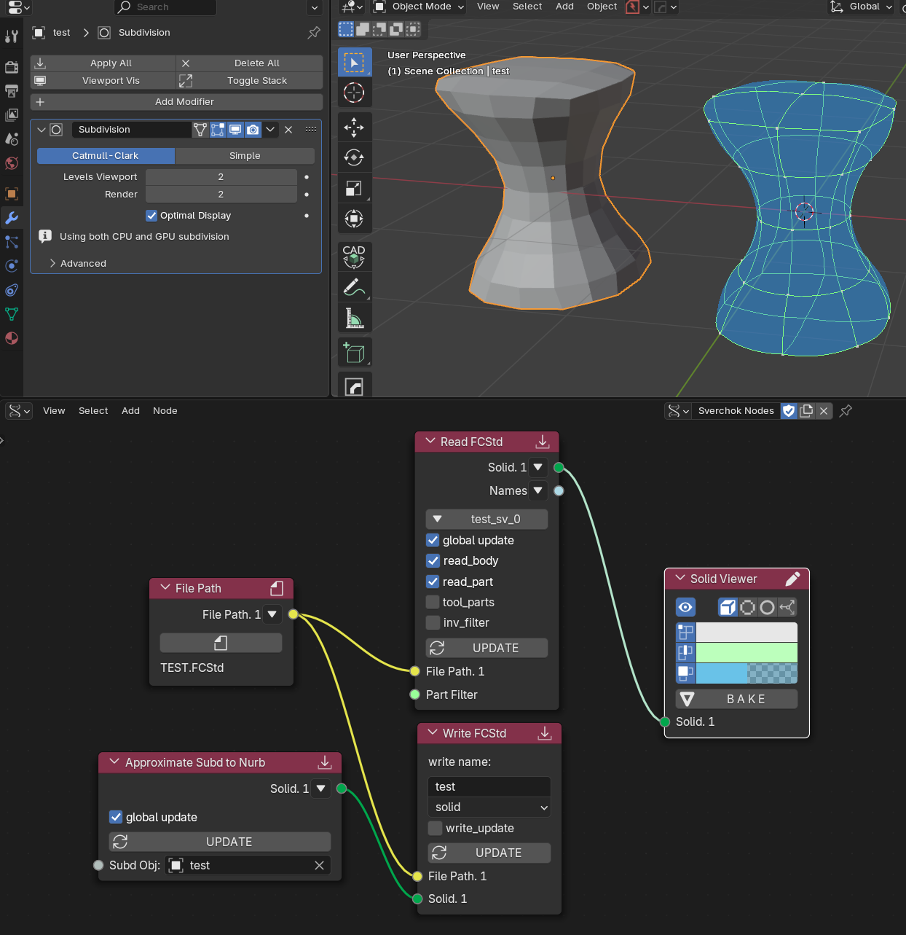906x935 pixels.
Task: Toggle the Optimal Display checkbox
Action: click(x=151, y=216)
